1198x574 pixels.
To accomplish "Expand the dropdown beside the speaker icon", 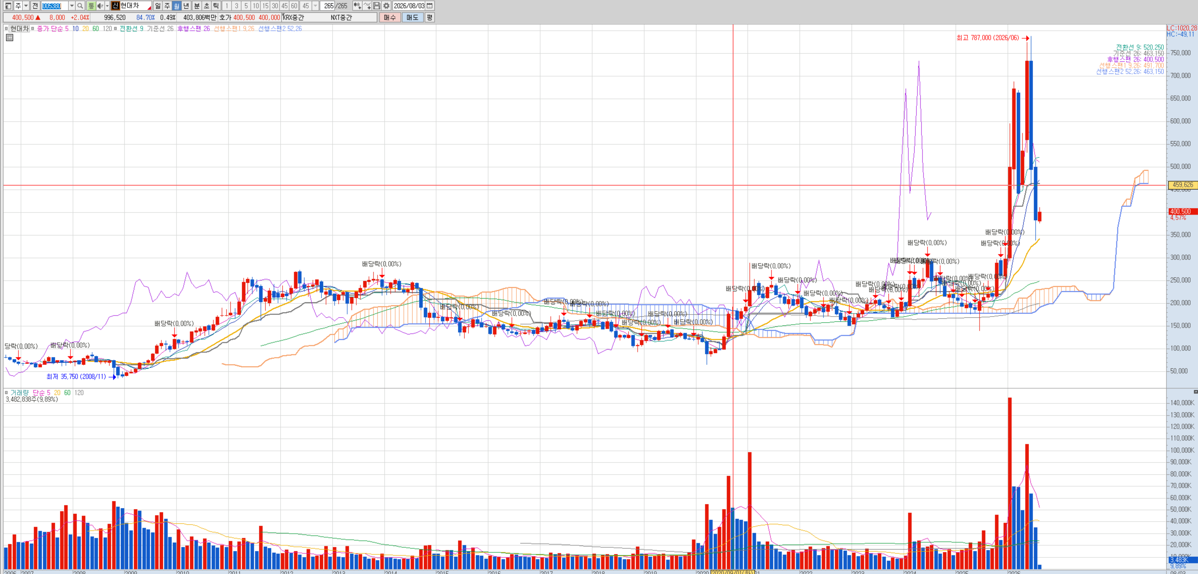I will pos(107,6).
